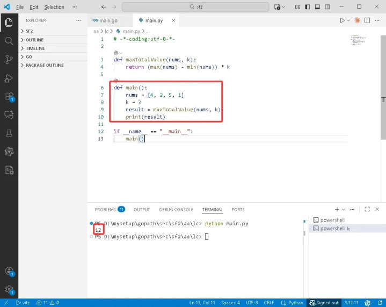Open the Selection menu

coord(54,7)
